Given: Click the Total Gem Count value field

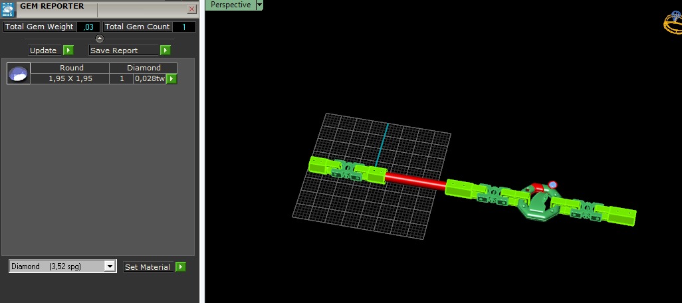Looking at the screenshot, I should (x=184, y=27).
